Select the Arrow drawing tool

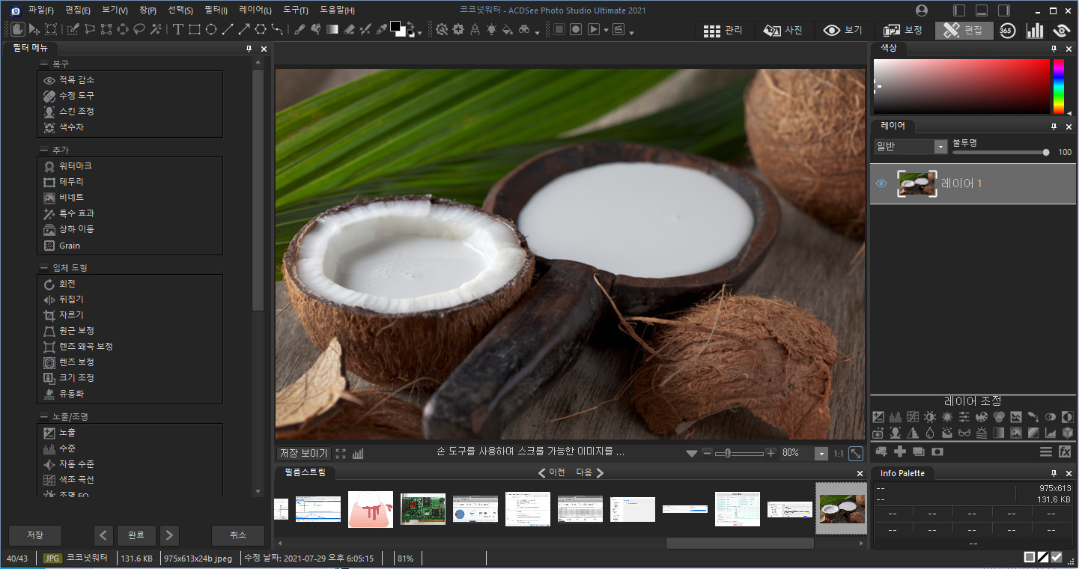click(x=244, y=29)
